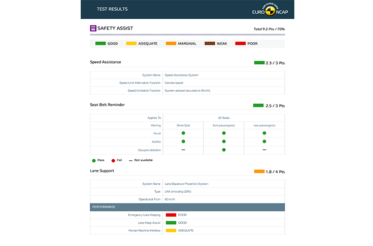The height and width of the screenshot is (246, 373).
Task: Click the Lane Support section heading
Action: pyautogui.click(x=102, y=171)
